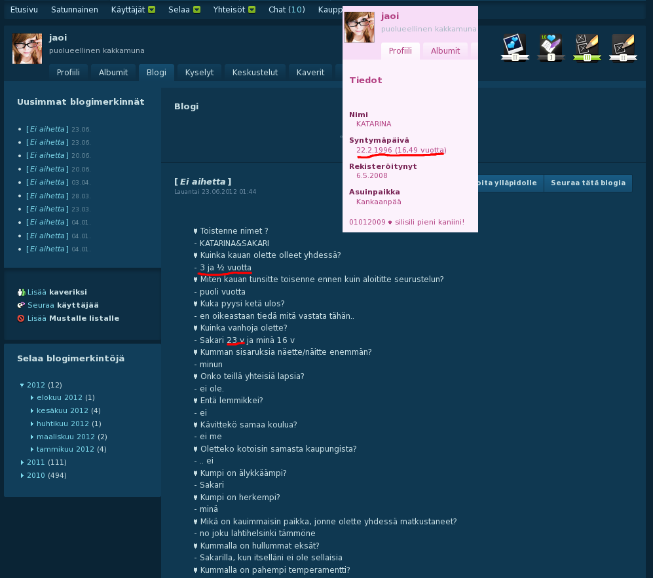The height and width of the screenshot is (578, 653).
Task: Switch to the Albumit tab
Action: [113, 73]
